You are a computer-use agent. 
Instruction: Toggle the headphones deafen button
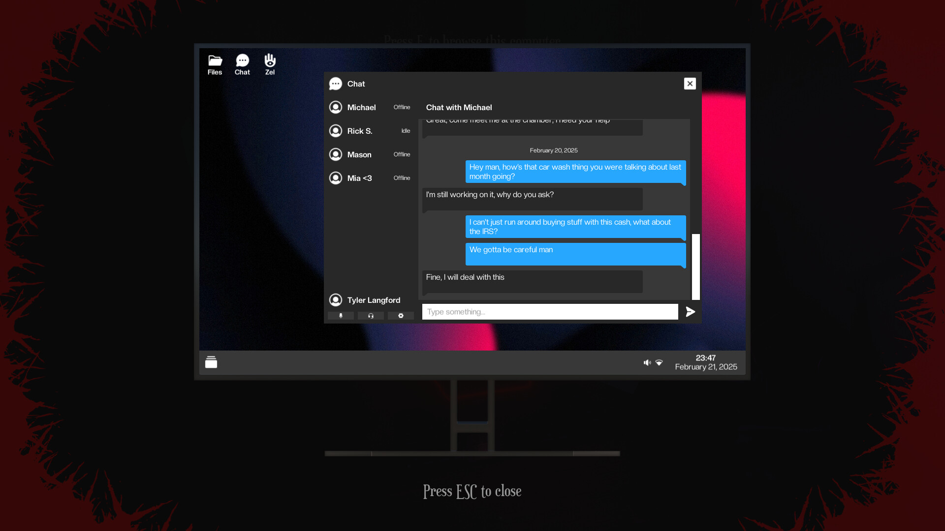(371, 316)
